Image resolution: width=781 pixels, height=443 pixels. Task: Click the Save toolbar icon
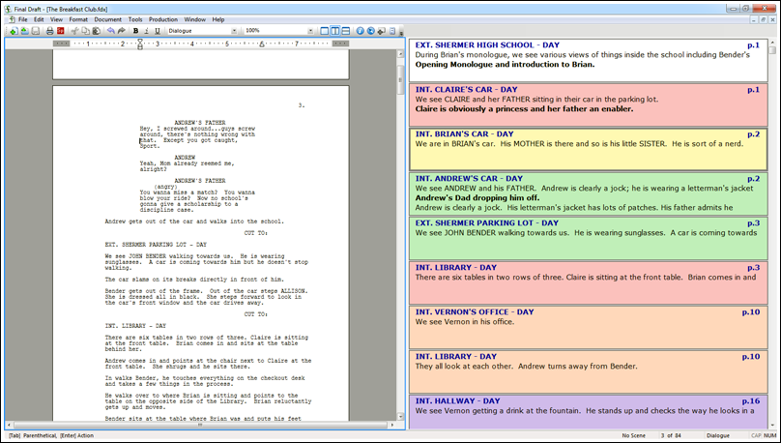click(36, 31)
